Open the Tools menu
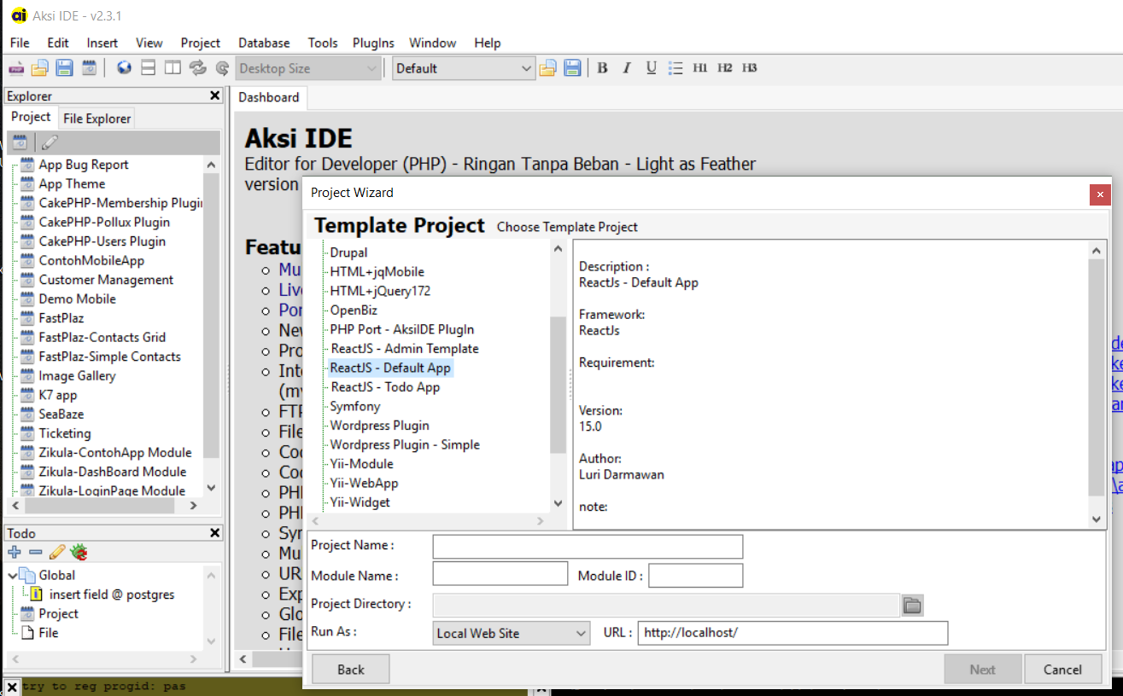 click(323, 43)
